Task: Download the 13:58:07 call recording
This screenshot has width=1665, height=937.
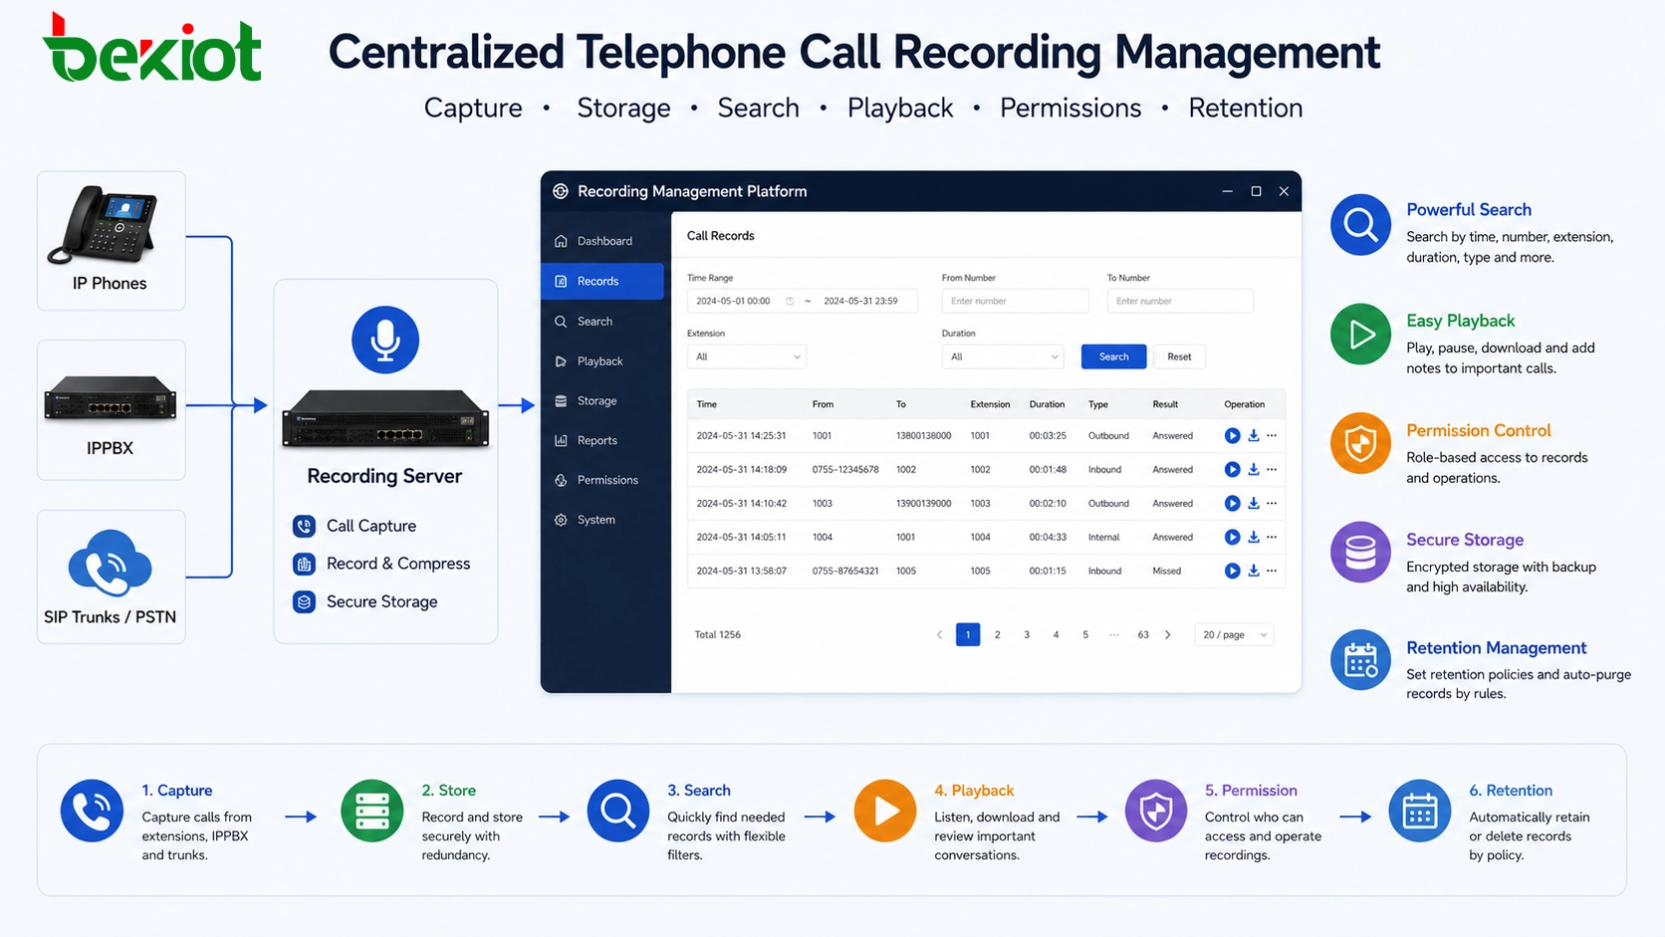Action: point(1254,571)
